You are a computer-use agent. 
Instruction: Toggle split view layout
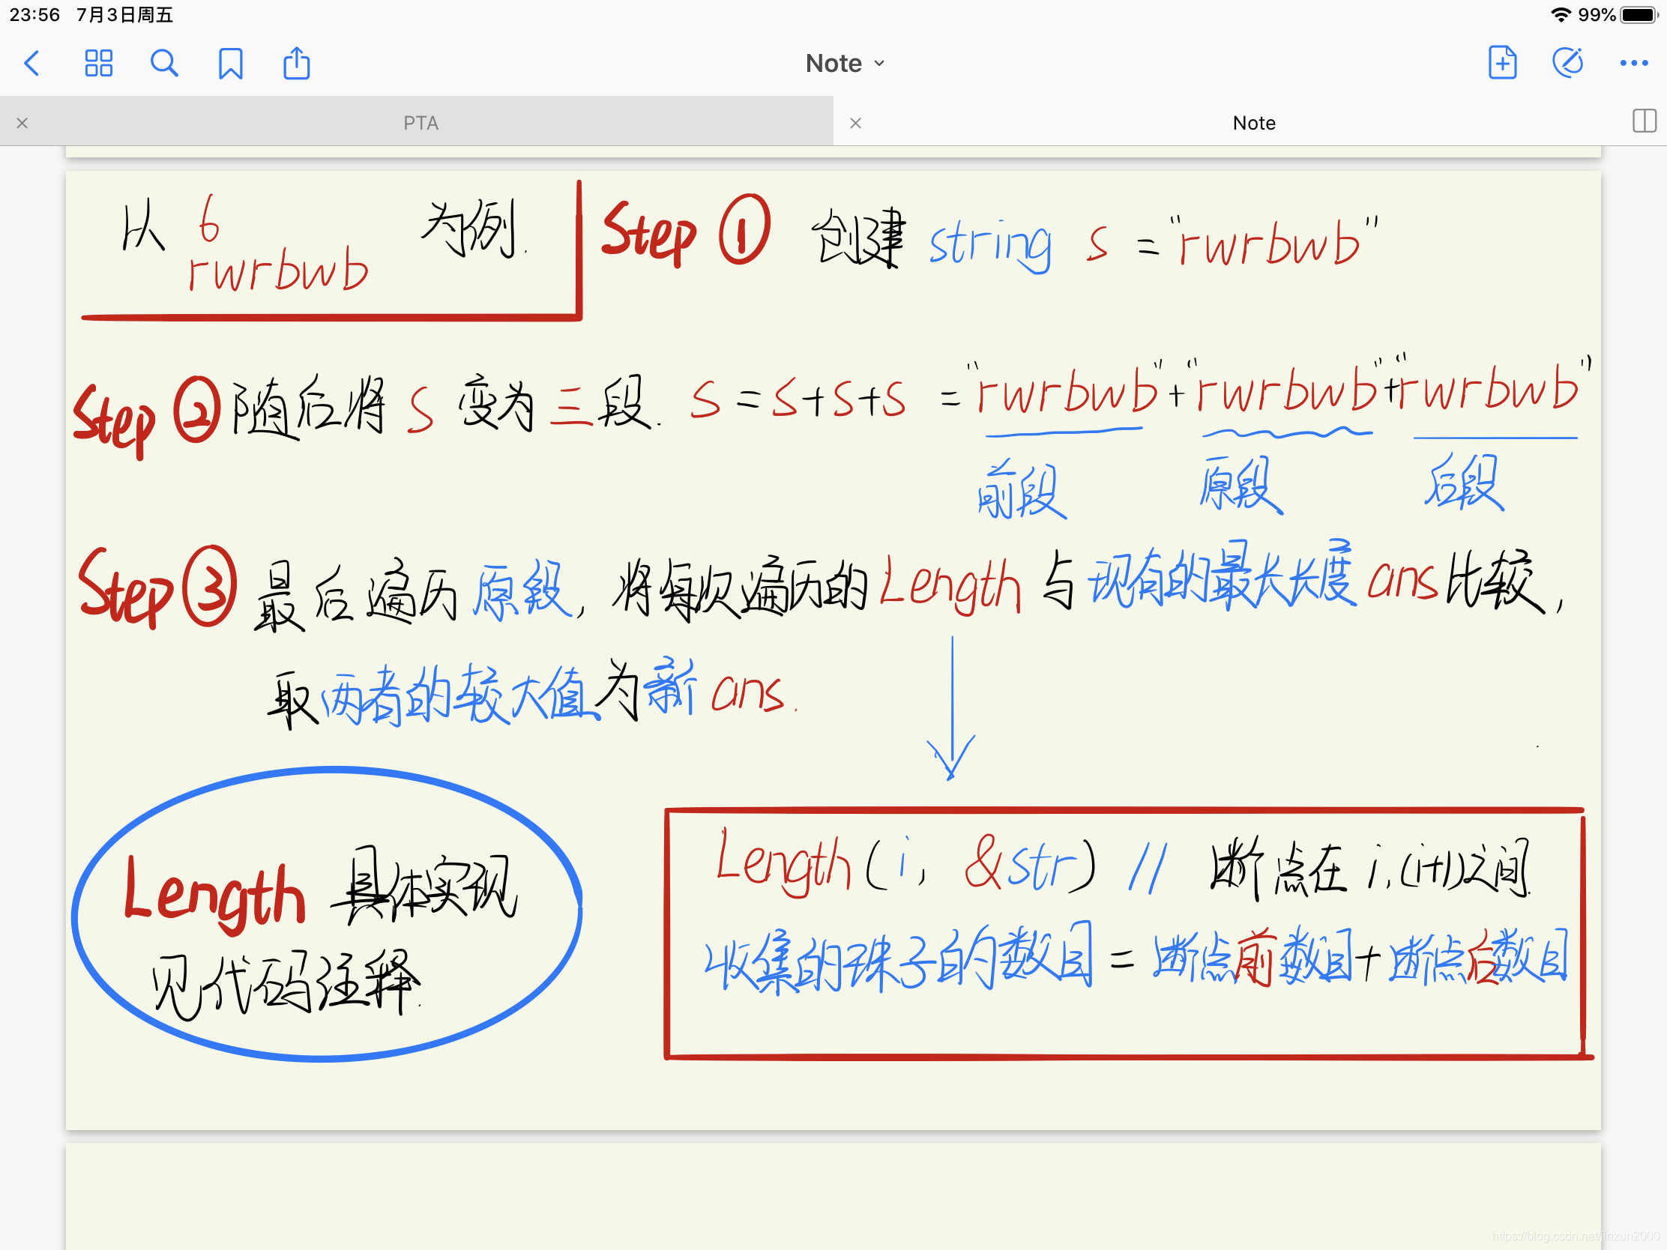(1644, 121)
